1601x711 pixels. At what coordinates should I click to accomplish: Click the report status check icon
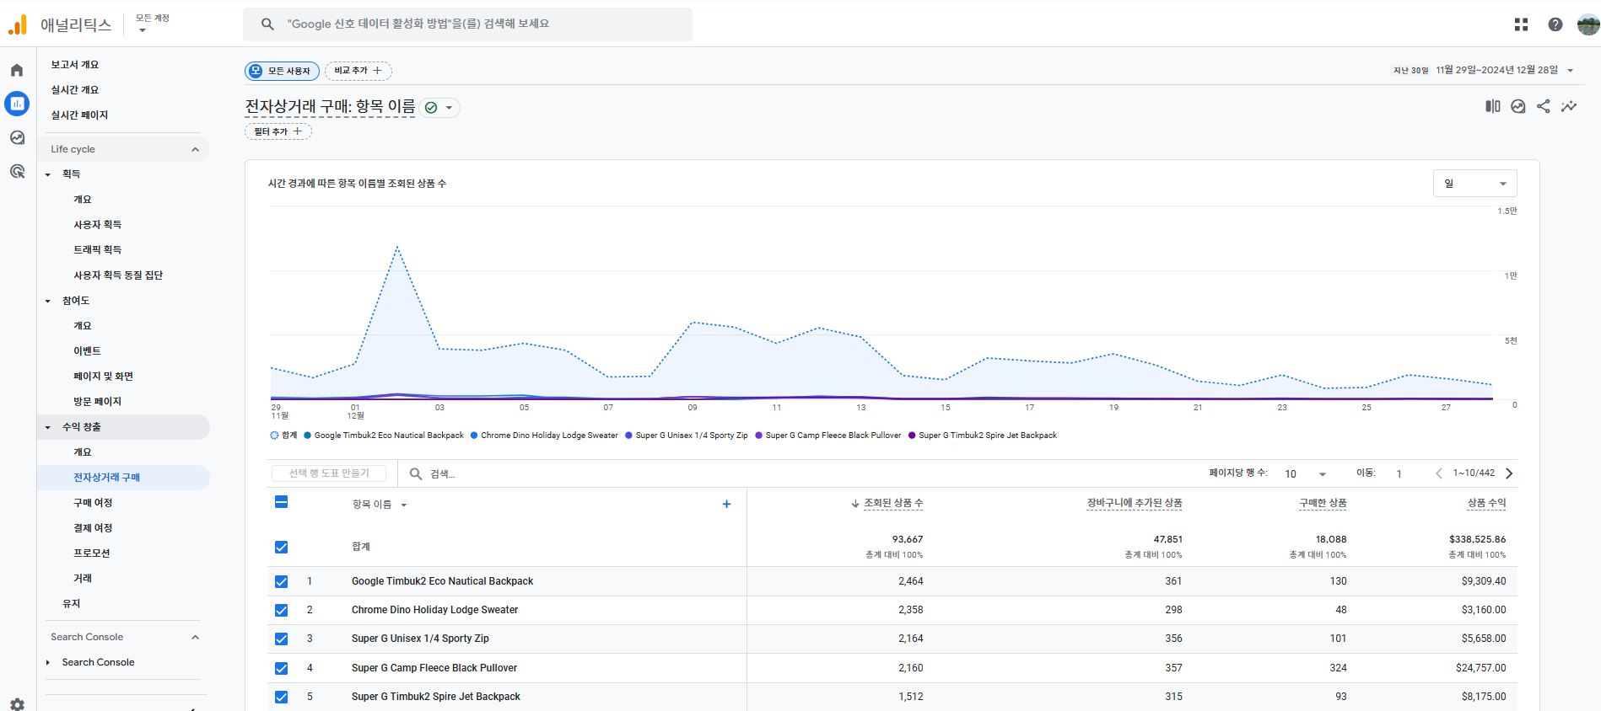[431, 108]
